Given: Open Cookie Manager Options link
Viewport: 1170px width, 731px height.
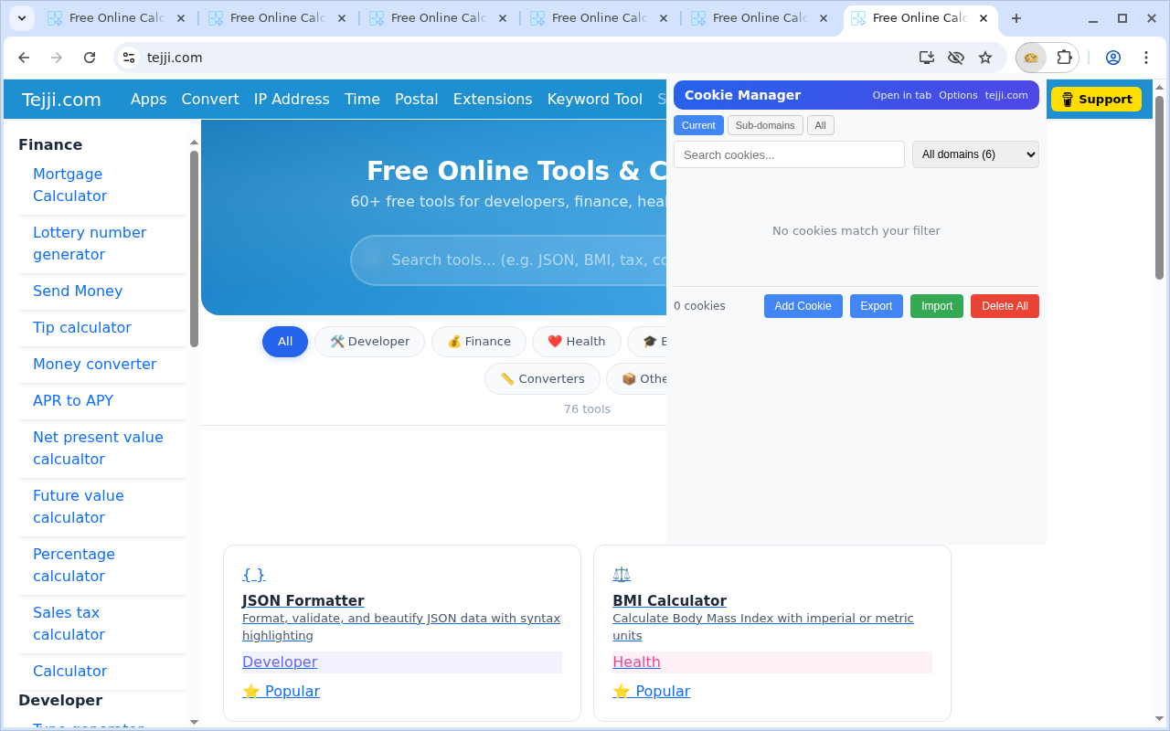Looking at the screenshot, I should click(x=958, y=95).
